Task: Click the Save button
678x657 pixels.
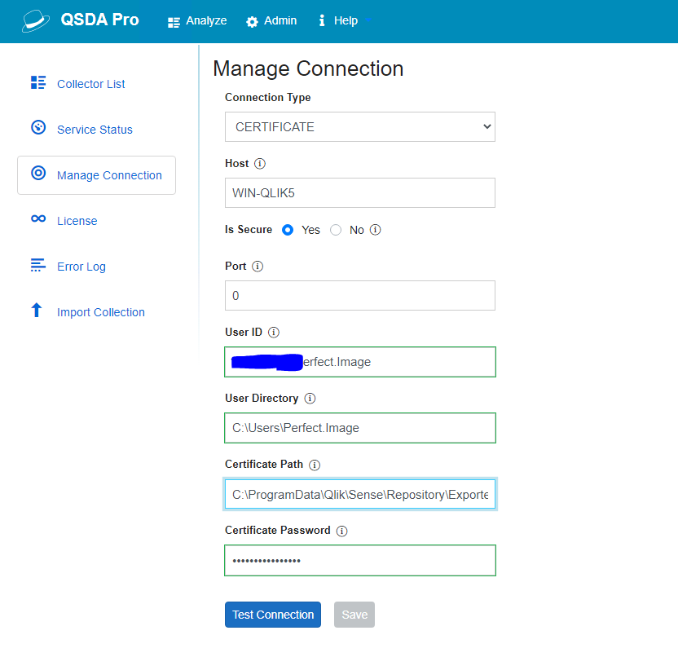Action: (354, 614)
